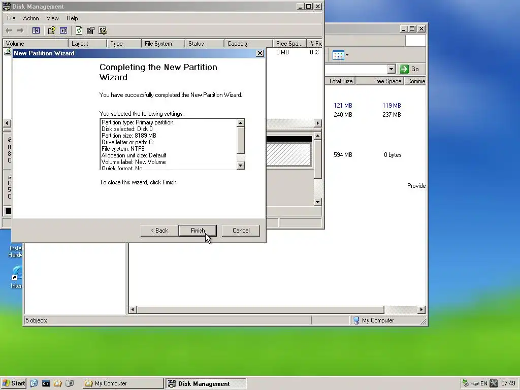This screenshot has height=390, width=520.
Task: Click the settings list scrollbar thumb
Action: pyautogui.click(x=241, y=140)
